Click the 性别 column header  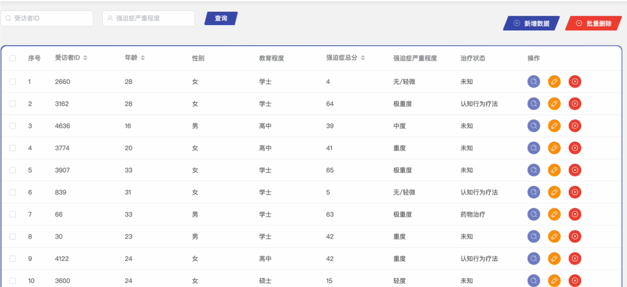[198, 58]
